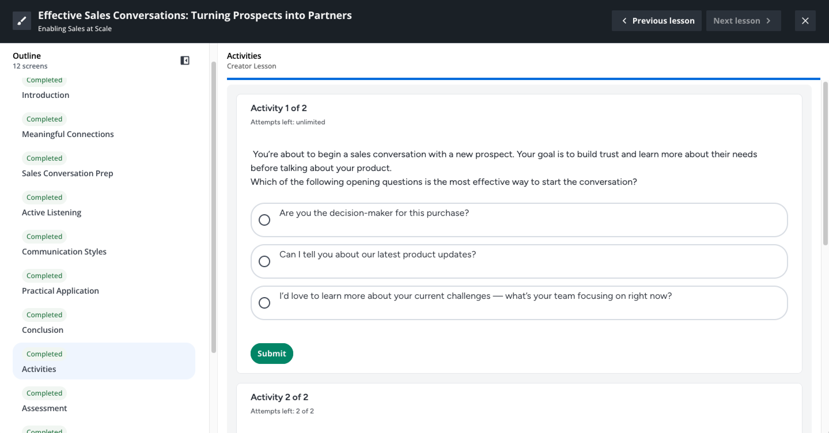Open the Active Listening screen
829x433 pixels.
52,213
